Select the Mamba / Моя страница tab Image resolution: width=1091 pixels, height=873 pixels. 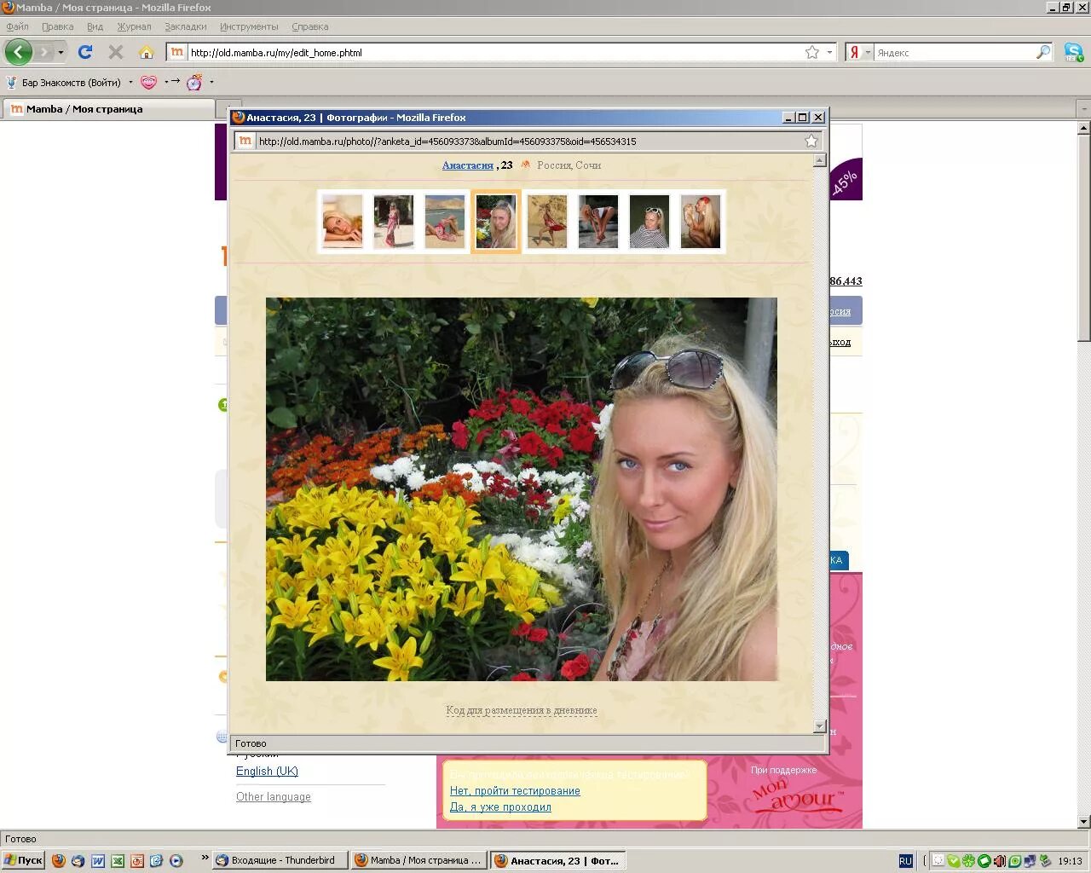point(108,109)
